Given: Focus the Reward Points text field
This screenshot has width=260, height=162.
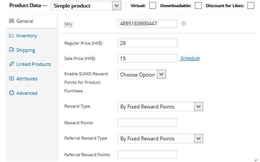Looking at the screenshot, I should [x=147, y=122].
